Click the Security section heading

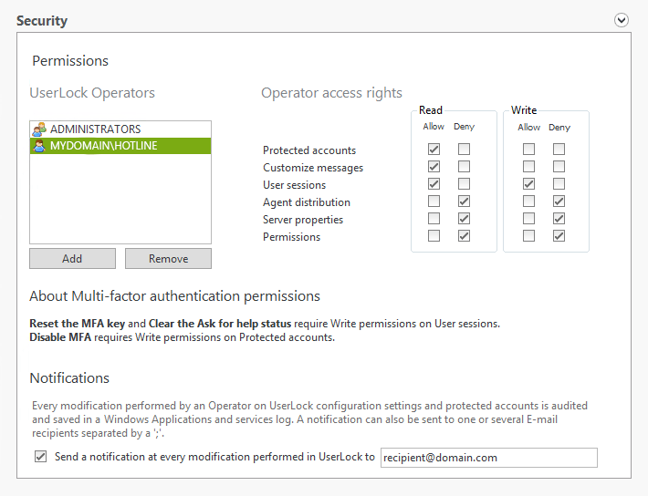(42, 21)
